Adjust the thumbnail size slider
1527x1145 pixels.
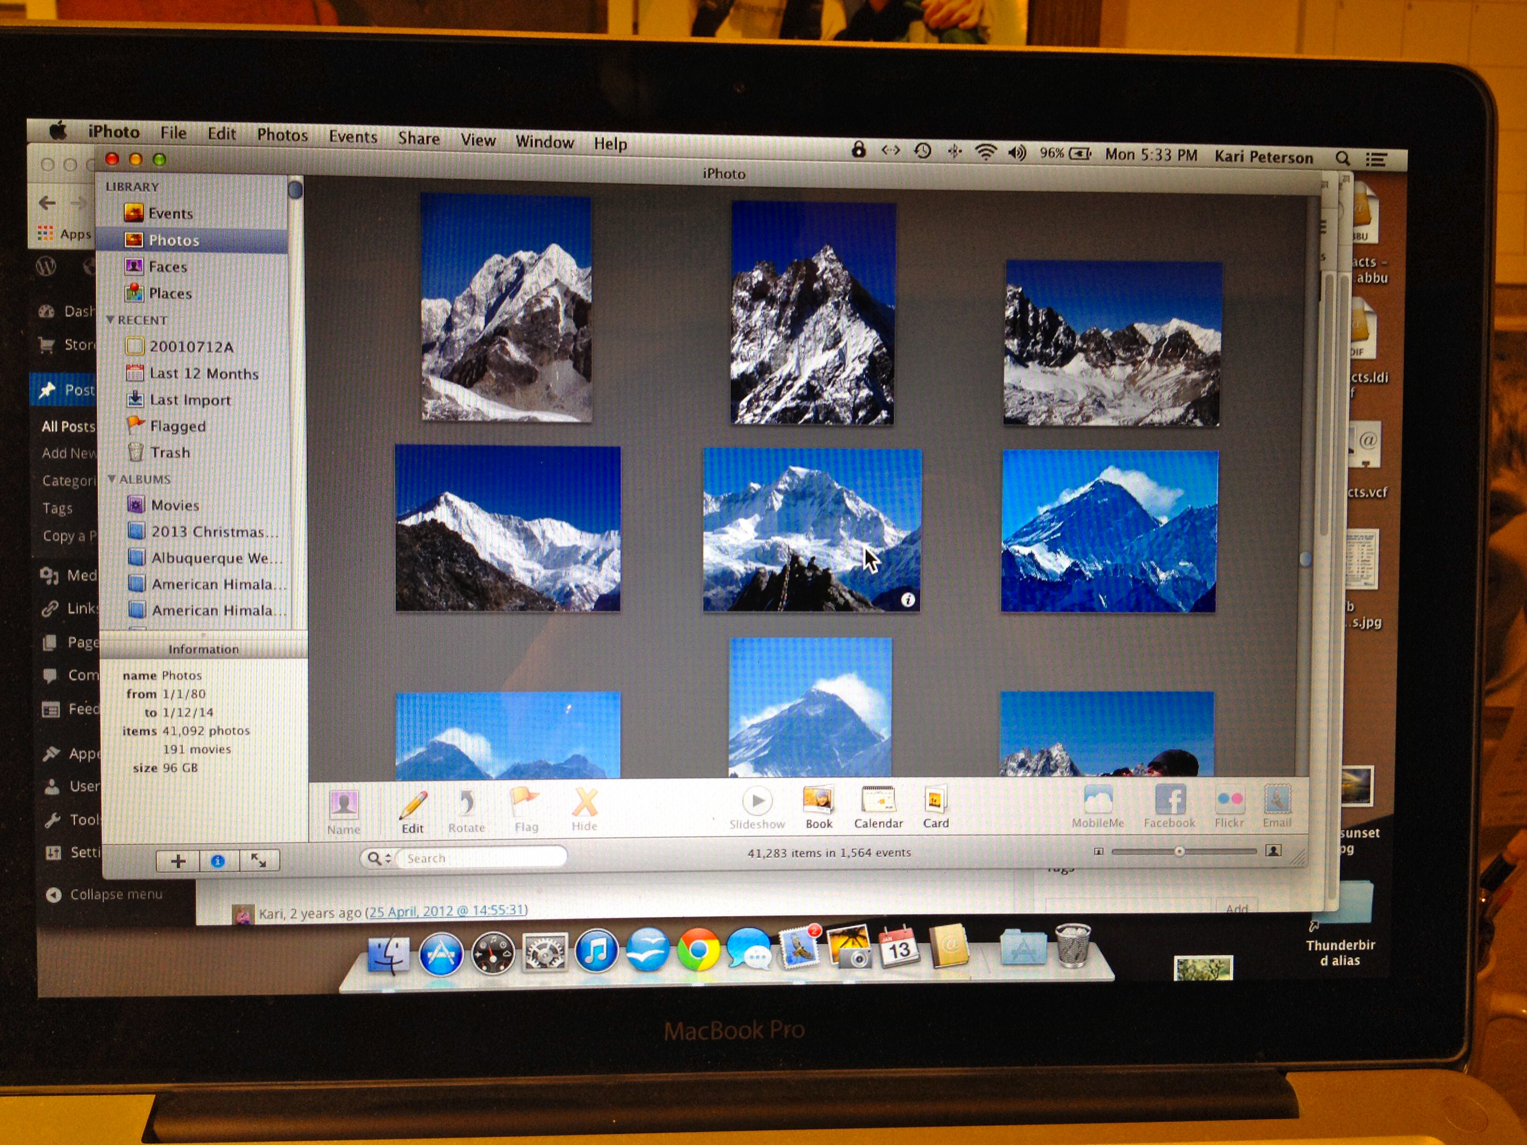[1179, 852]
